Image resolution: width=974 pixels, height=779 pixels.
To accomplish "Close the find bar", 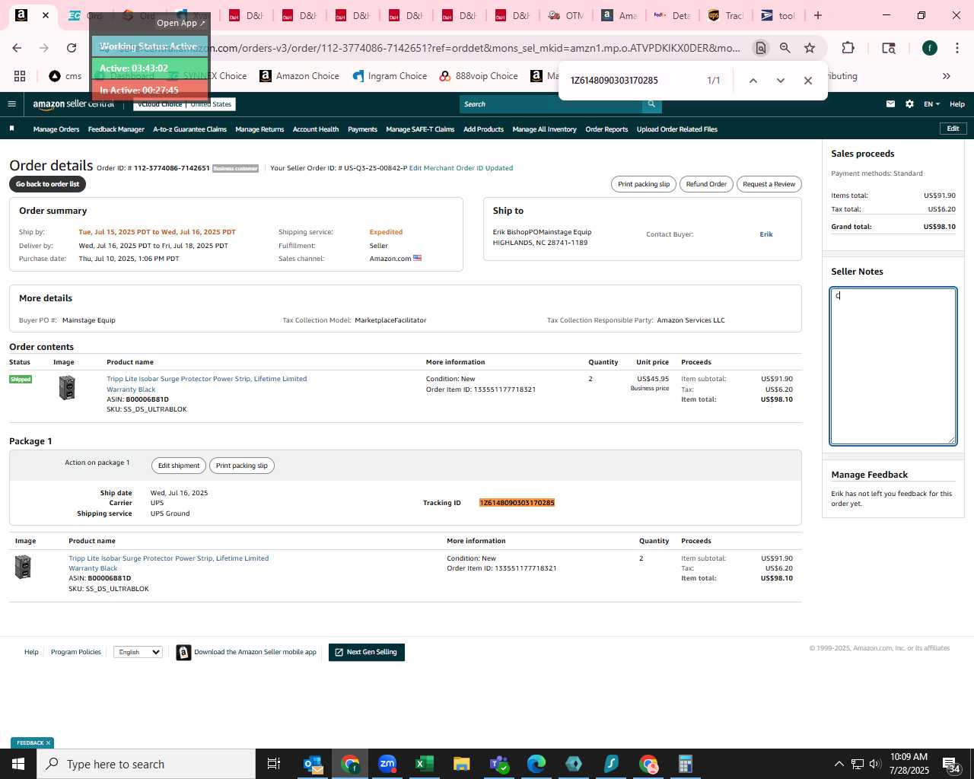I will (x=808, y=81).
